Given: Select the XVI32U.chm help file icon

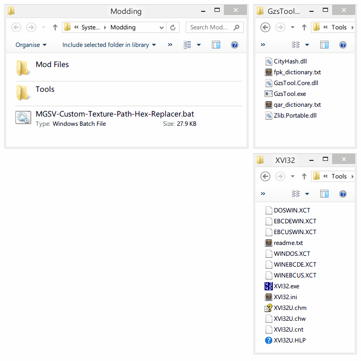Looking at the screenshot, I should pos(269,308).
